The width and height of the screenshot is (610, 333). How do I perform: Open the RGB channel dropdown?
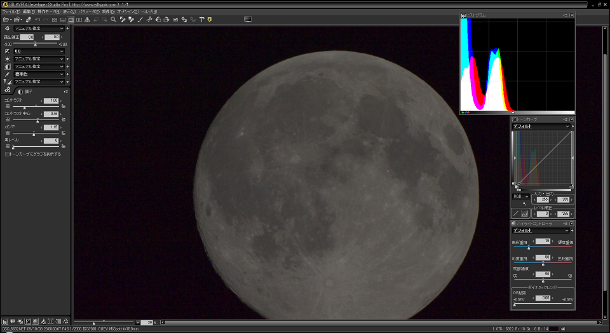pyautogui.click(x=521, y=196)
